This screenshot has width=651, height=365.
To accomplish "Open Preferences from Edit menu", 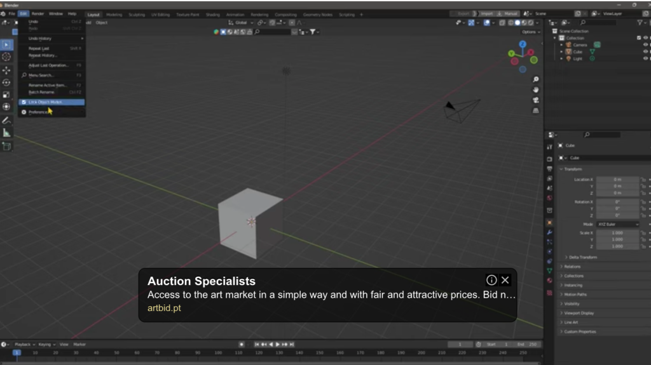I will point(52,112).
